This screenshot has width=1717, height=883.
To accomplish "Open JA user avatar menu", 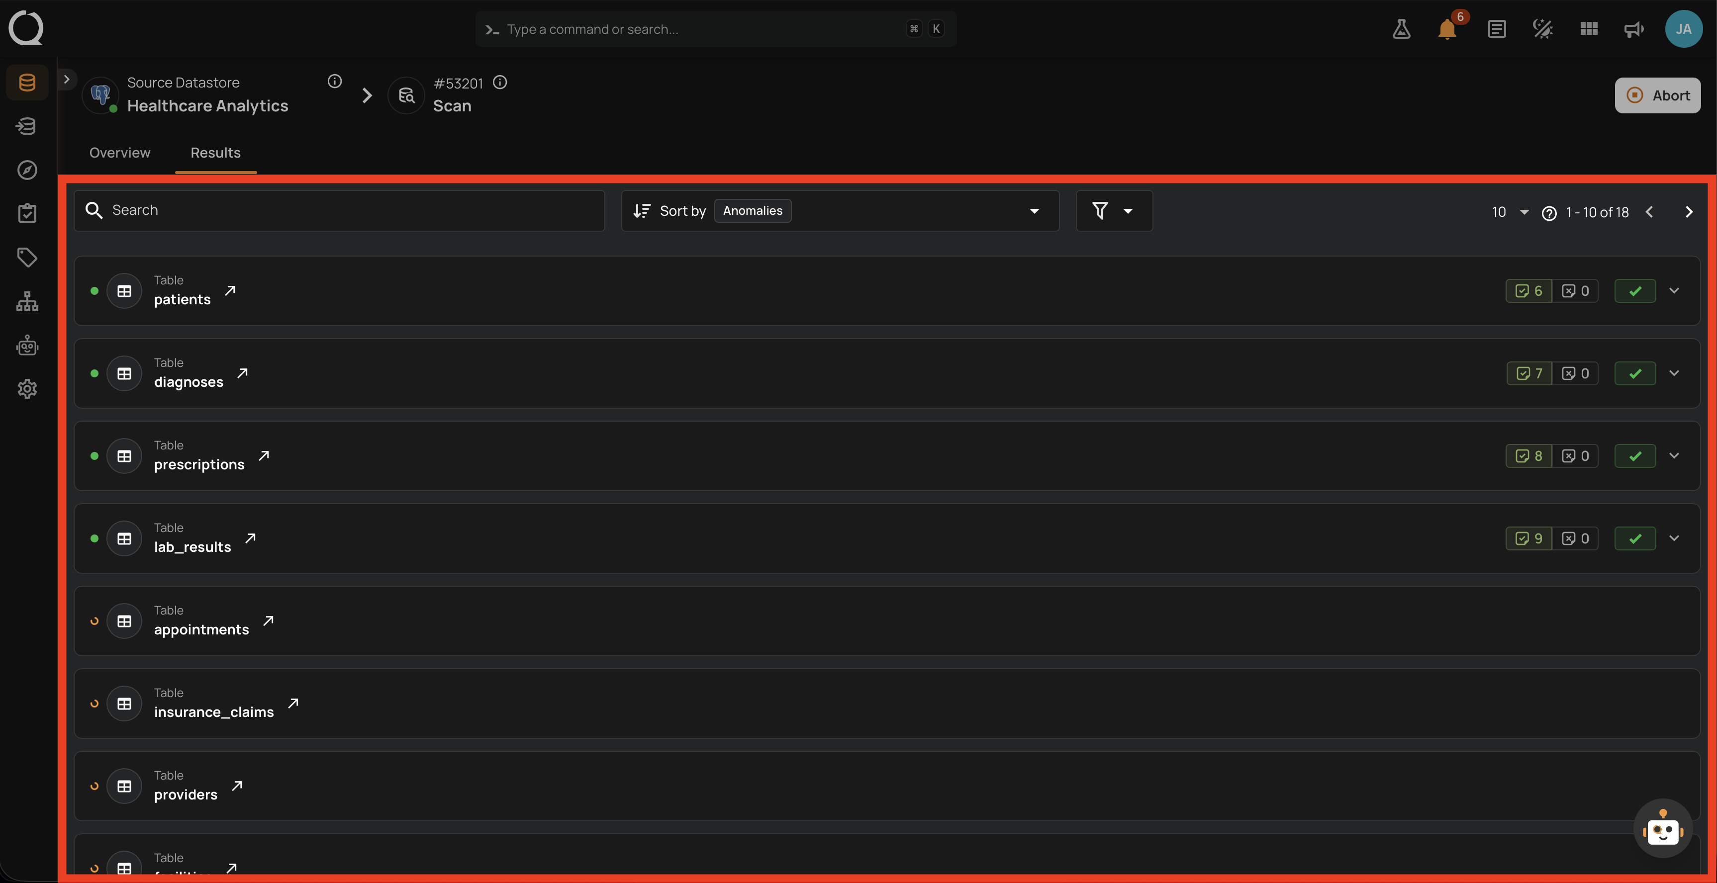I will pos(1684,29).
